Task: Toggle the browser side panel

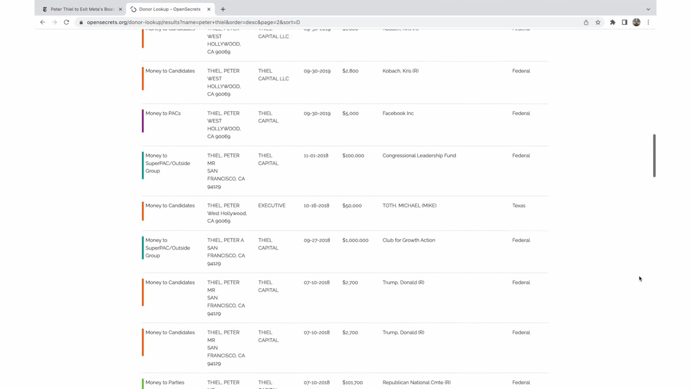Action: (x=624, y=22)
